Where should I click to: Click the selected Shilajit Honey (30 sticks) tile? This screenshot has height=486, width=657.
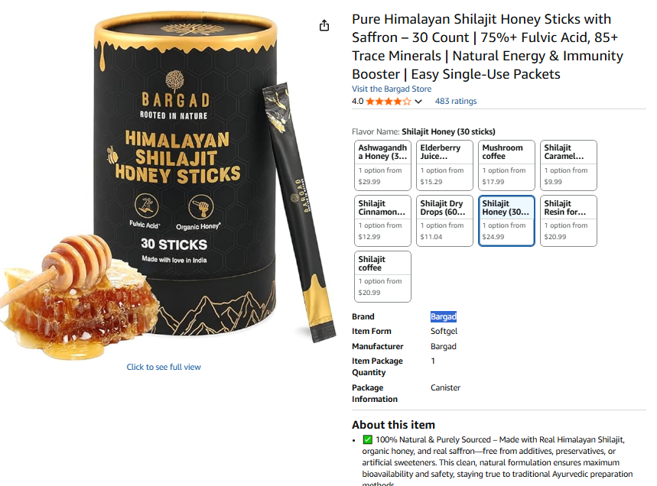pos(506,221)
